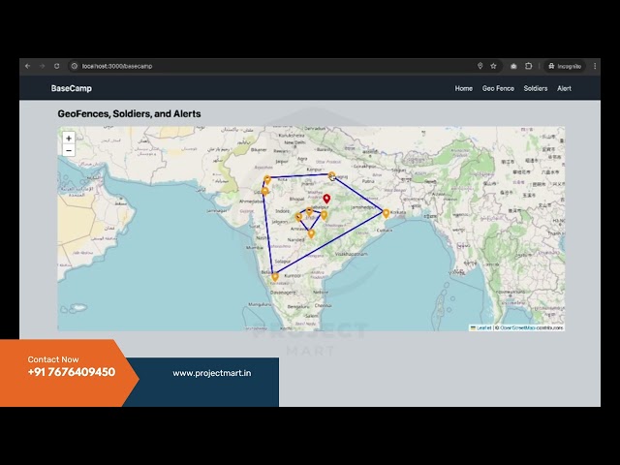Image resolution: width=620 pixels, height=465 pixels.
Task: Open the browser three-dot menu
Action: point(594,66)
